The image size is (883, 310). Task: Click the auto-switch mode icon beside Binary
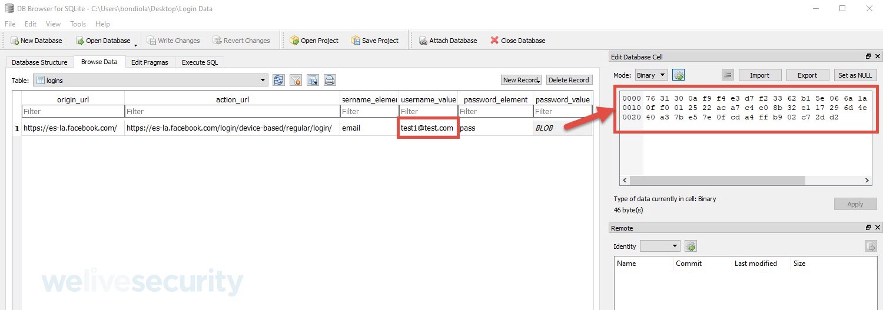678,75
